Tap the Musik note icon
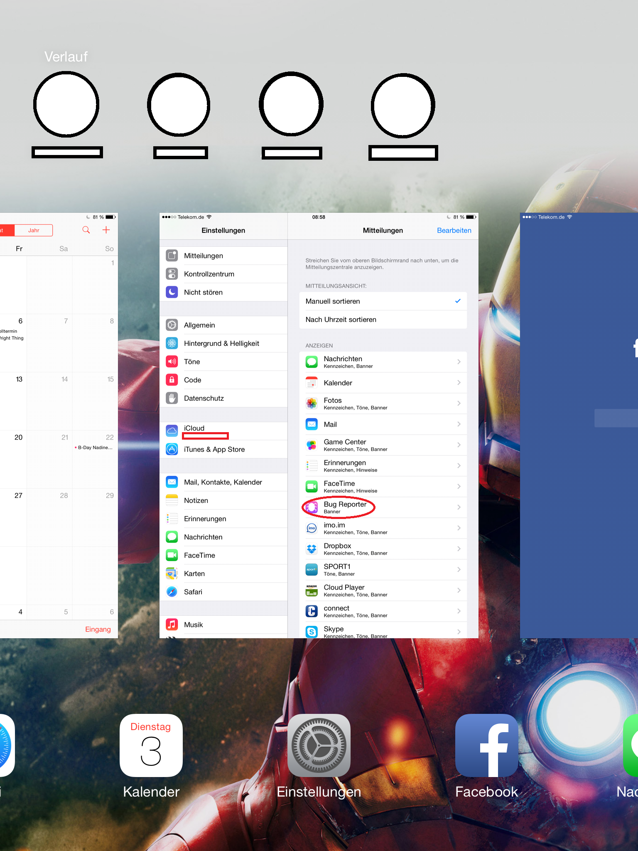This screenshot has width=638, height=851. [172, 625]
